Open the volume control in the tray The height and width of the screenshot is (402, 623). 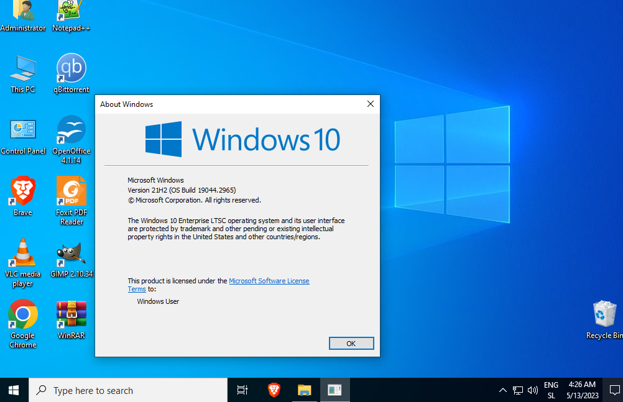[x=532, y=390]
